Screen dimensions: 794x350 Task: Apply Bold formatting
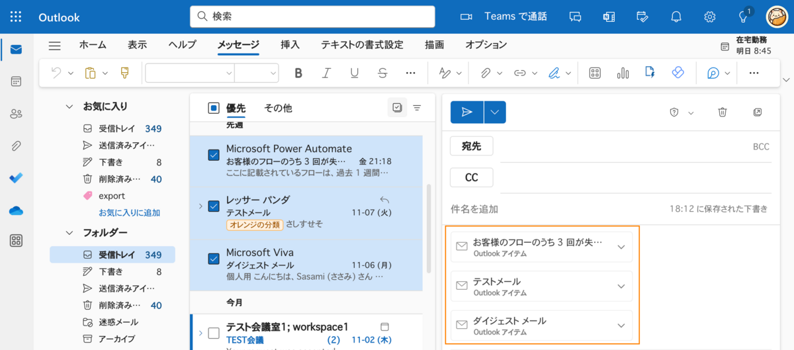tap(298, 73)
